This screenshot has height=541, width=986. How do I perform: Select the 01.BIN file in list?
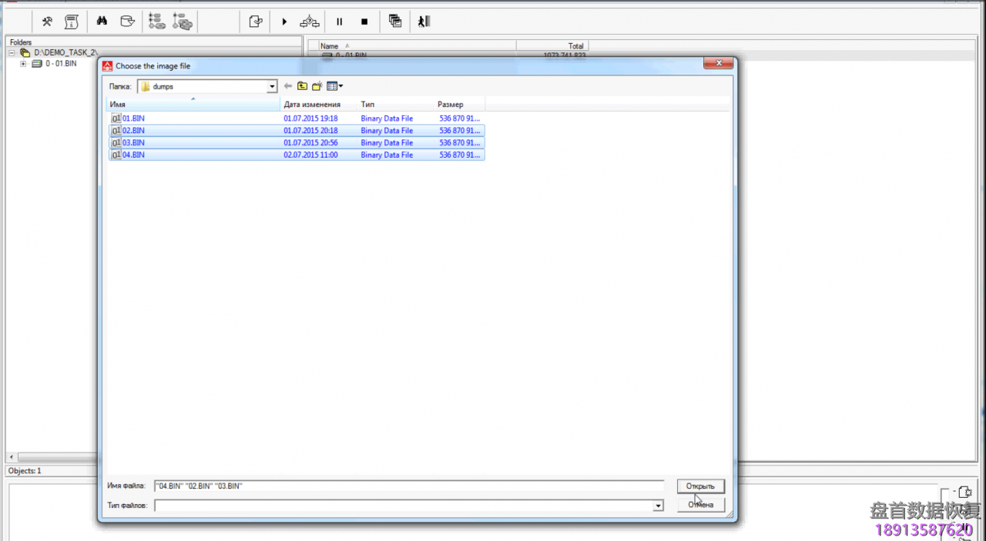point(133,119)
